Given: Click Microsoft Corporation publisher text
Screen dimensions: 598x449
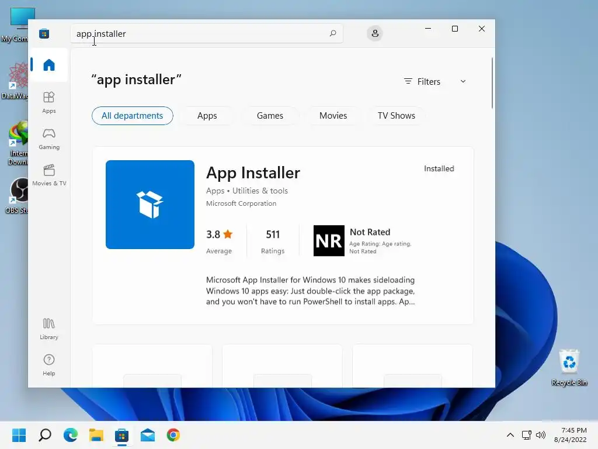Looking at the screenshot, I should tap(241, 203).
